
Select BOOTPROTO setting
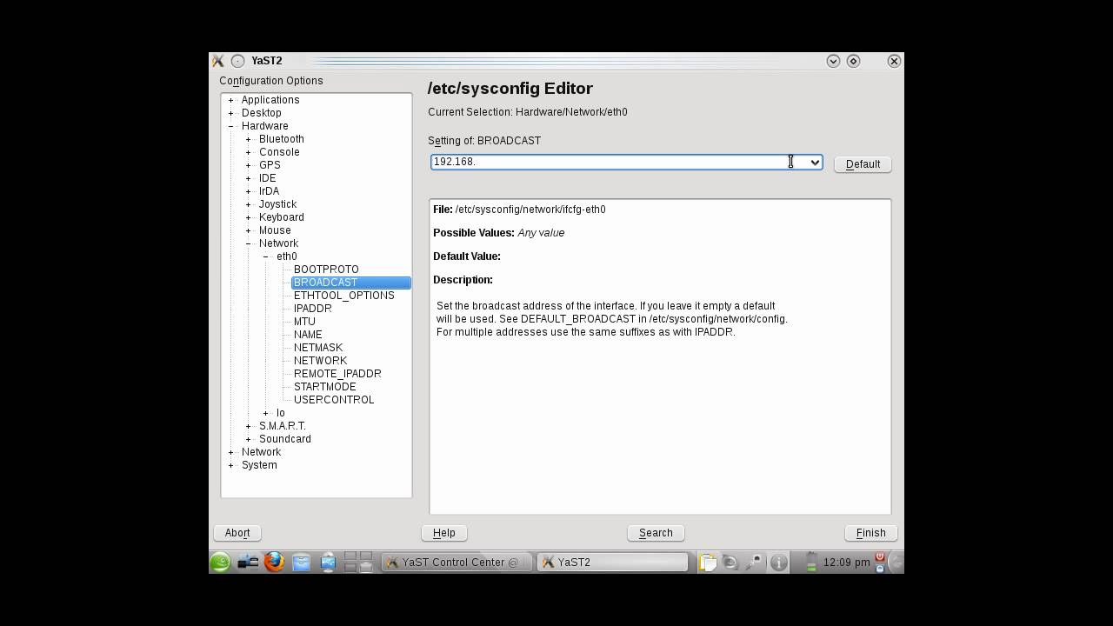pyautogui.click(x=326, y=270)
